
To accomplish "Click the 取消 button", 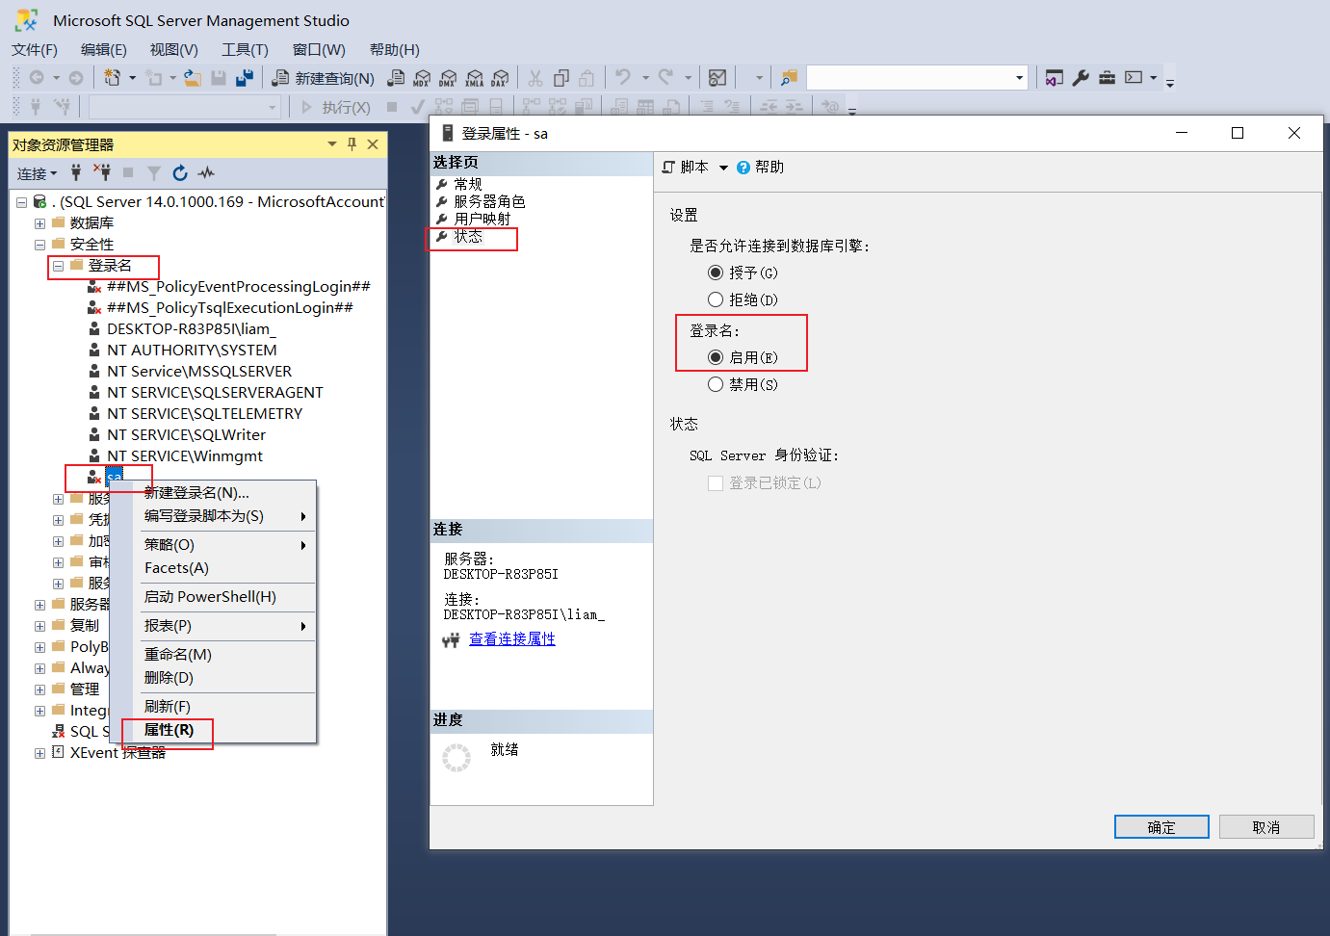I will click(x=1266, y=827).
